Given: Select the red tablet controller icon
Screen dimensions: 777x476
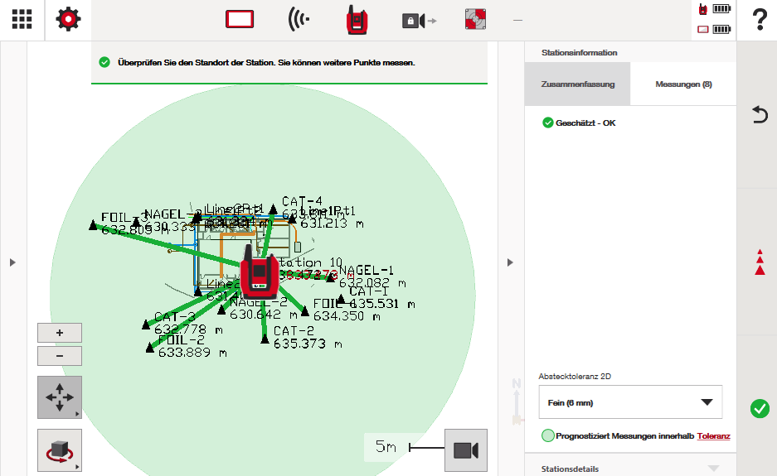Looking at the screenshot, I should [240, 20].
